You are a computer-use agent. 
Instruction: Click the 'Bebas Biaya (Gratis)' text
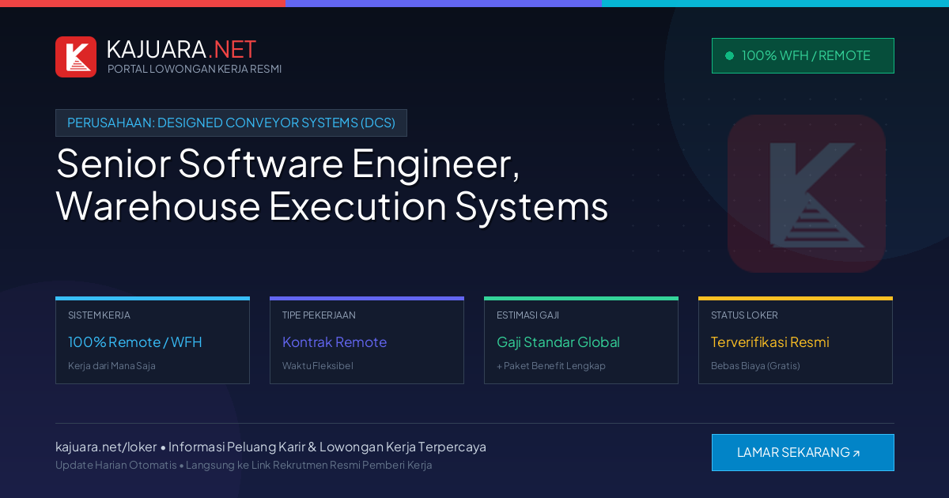click(x=755, y=366)
